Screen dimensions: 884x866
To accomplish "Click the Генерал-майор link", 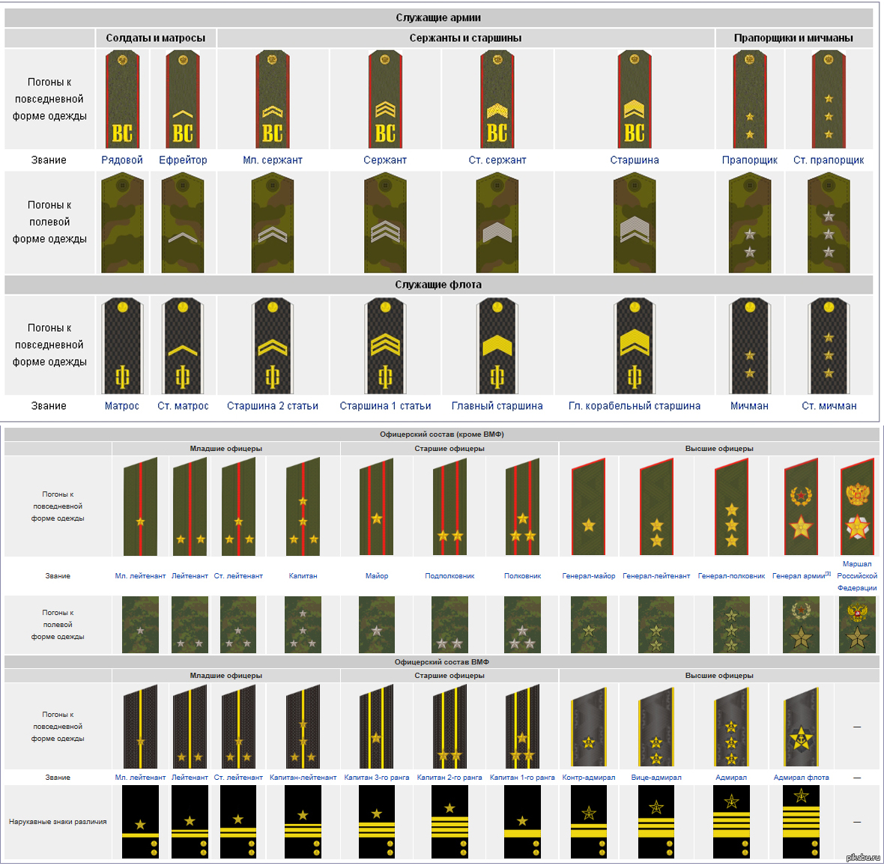I will pos(589,575).
